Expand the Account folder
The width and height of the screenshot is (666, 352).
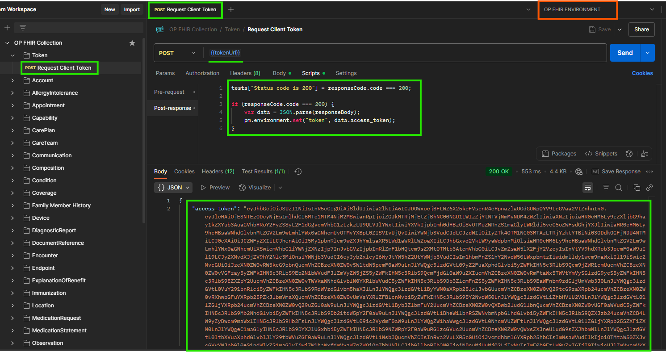coord(13,80)
